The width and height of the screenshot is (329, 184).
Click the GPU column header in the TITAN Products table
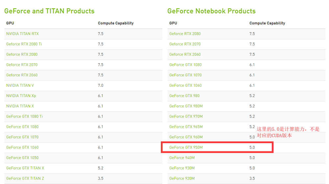[10, 23]
